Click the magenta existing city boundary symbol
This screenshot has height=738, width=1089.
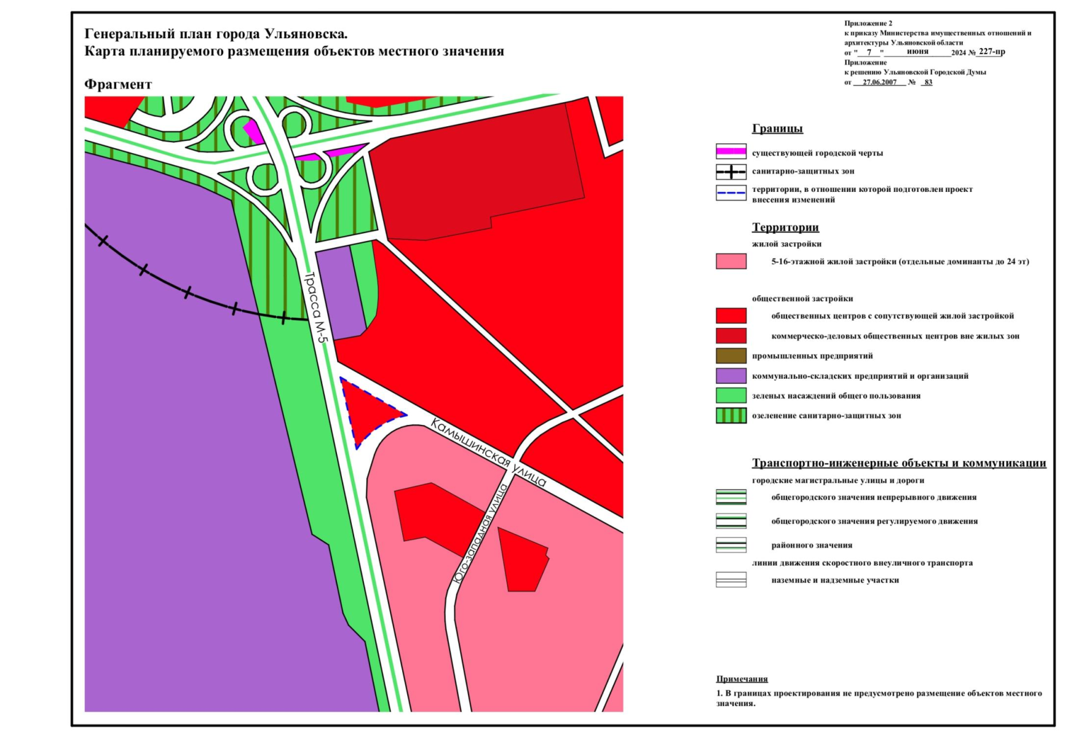point(731,152)
